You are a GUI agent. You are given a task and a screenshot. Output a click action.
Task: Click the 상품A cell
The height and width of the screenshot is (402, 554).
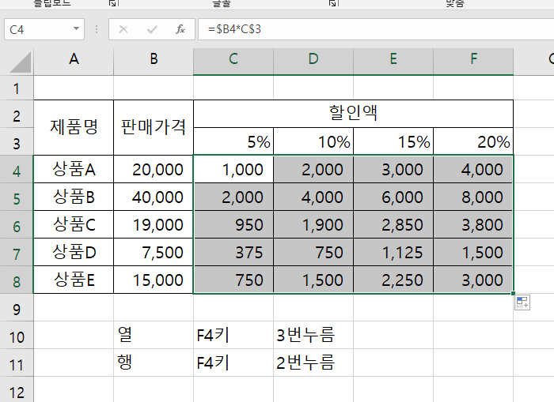pos(74,169)
